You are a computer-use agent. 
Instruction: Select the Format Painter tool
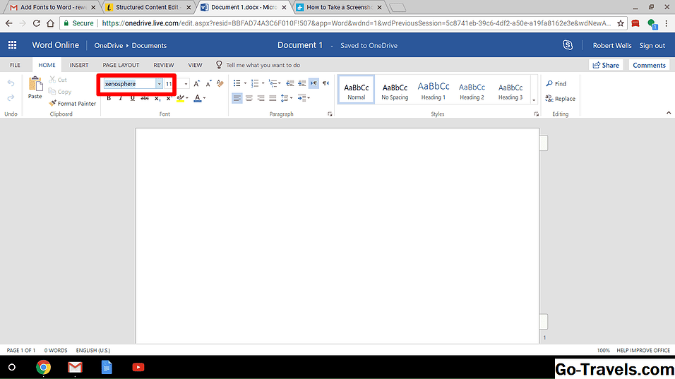pyautogui.click(x=72, y=104)
